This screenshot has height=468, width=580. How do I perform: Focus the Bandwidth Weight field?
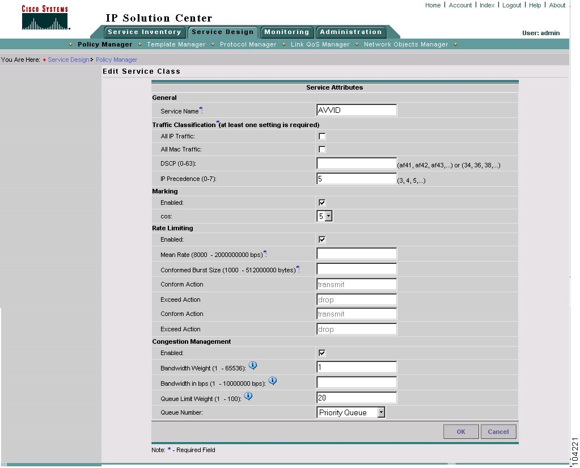click(x=357, y=367)
